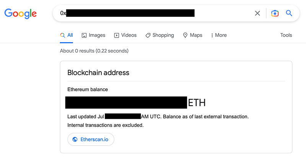Open the Etherscan.io link
Viewport: 306px width, 159px height.
click(91, 139)
